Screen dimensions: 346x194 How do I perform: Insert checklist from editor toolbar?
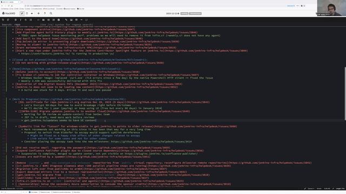(x=59, y=20)
